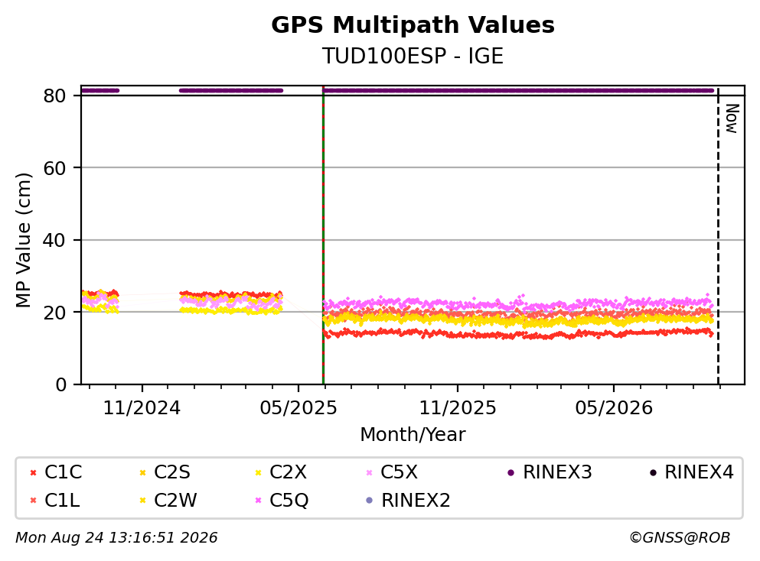The image size is (760, 561).
Task: Click the MP Value (cm) axis label
Action: point(23,240)
